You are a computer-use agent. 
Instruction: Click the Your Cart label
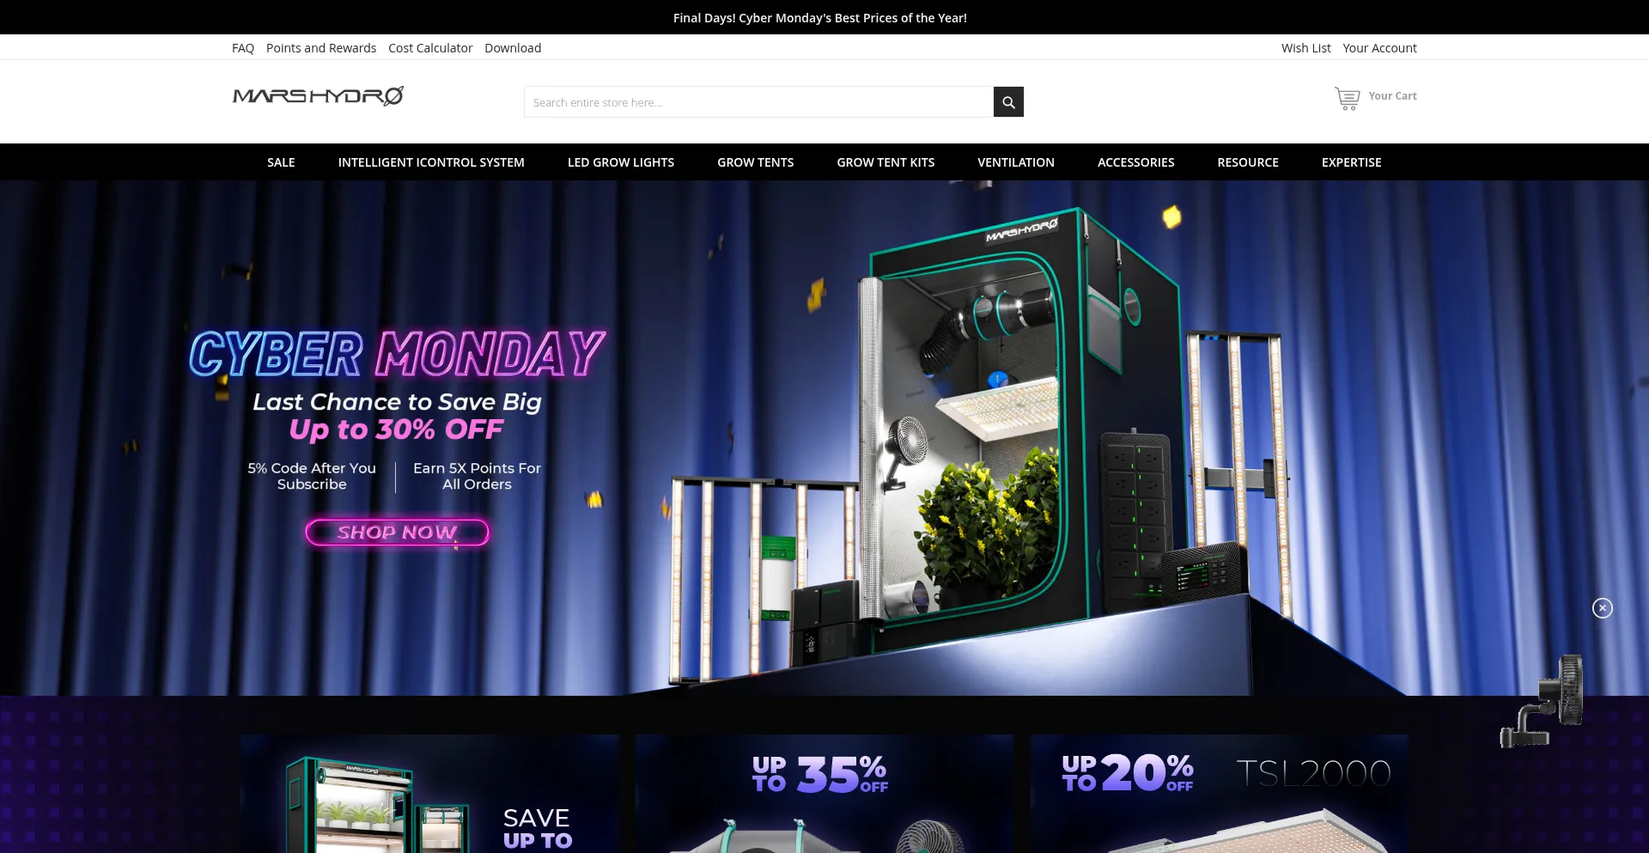pyautogui.click(x=1393, y=96)
